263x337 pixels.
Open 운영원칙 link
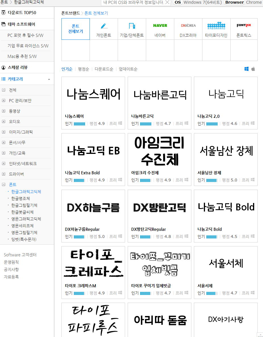pyautogui.click(x=11, y=262)
